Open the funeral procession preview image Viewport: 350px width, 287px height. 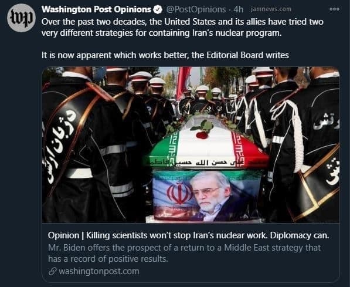[x=191, y=144]
